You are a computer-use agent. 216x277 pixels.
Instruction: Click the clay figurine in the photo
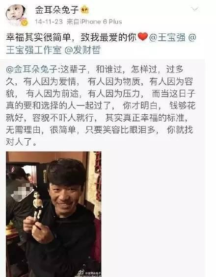pos(38,205)
